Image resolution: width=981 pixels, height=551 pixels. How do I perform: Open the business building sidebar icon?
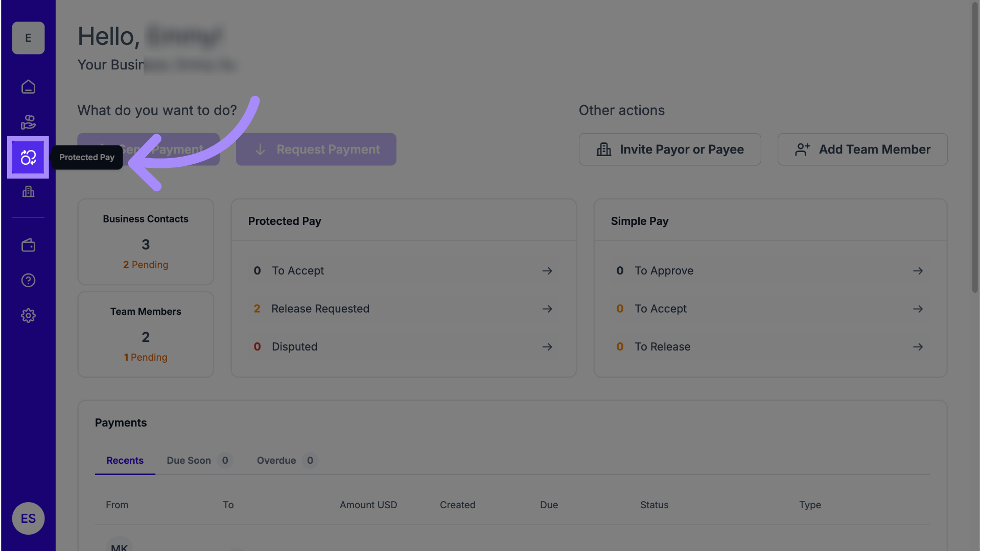(x=28, y=192)
